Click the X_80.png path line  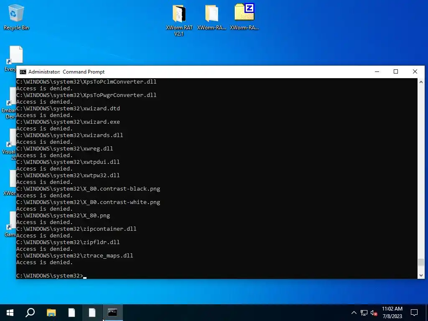coord(63,215)
